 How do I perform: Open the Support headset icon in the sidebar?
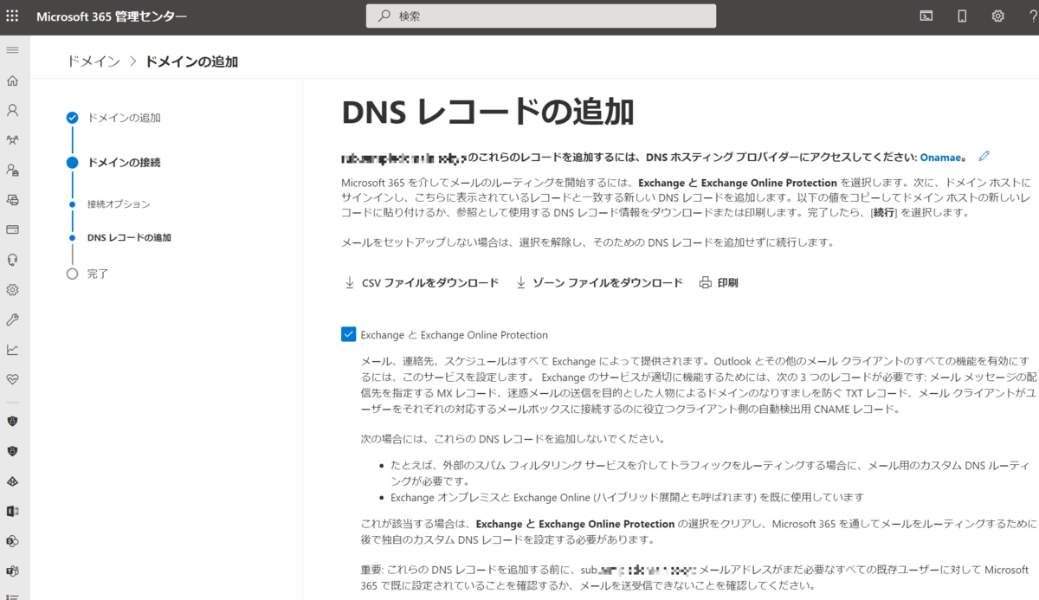coord(12,260)
